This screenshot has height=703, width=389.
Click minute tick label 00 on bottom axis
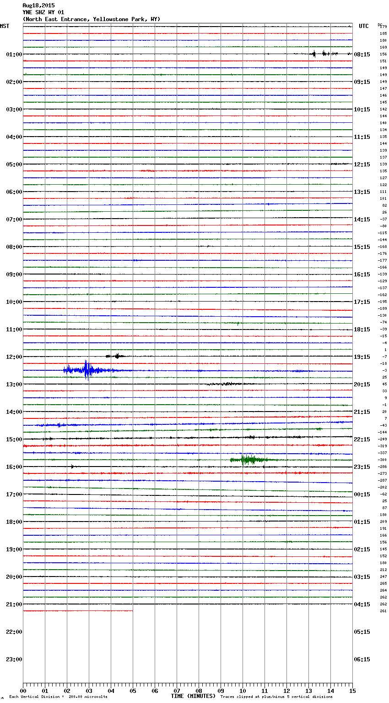tap(23, 691)
